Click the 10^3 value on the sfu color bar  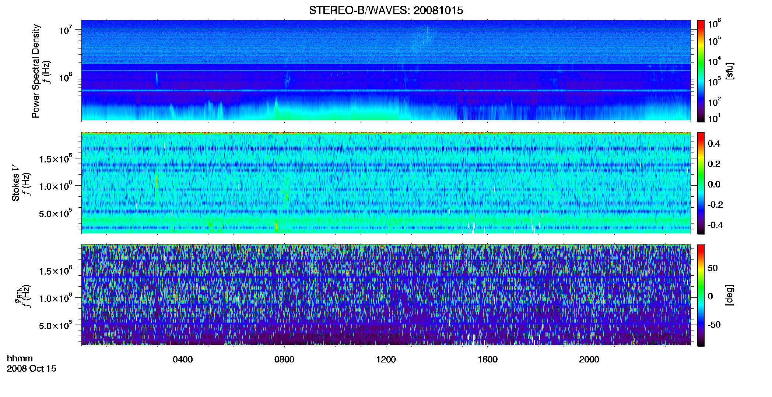[714, 81]
